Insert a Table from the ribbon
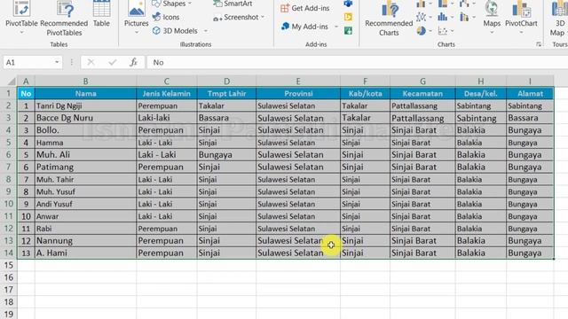 (101, 14)
